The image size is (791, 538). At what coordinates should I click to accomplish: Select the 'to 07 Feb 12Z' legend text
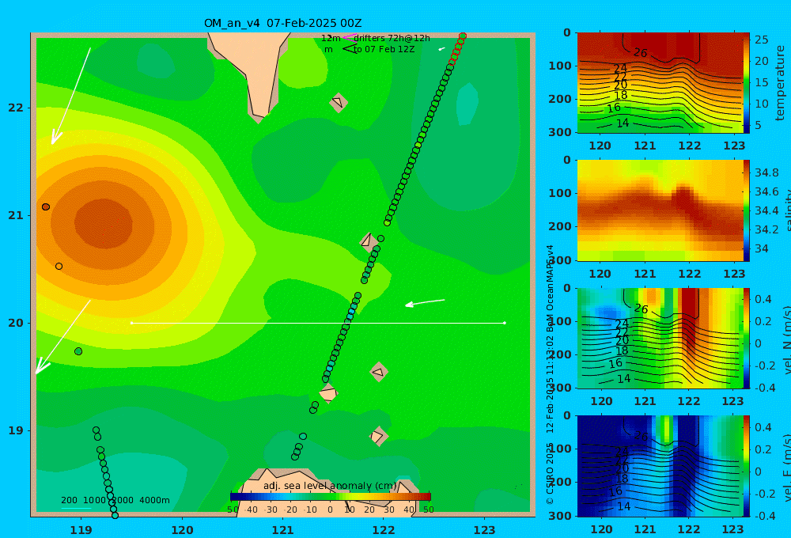[x=384, y=49]
